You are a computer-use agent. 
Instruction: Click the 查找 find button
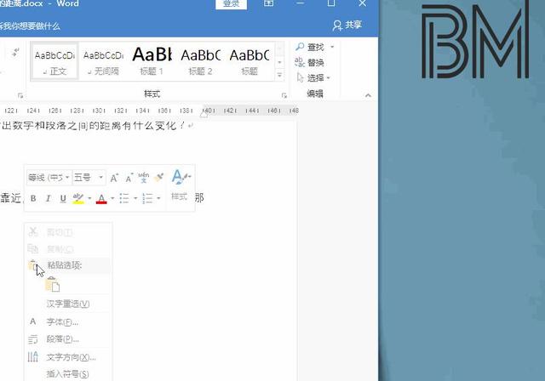pos(310,47)
